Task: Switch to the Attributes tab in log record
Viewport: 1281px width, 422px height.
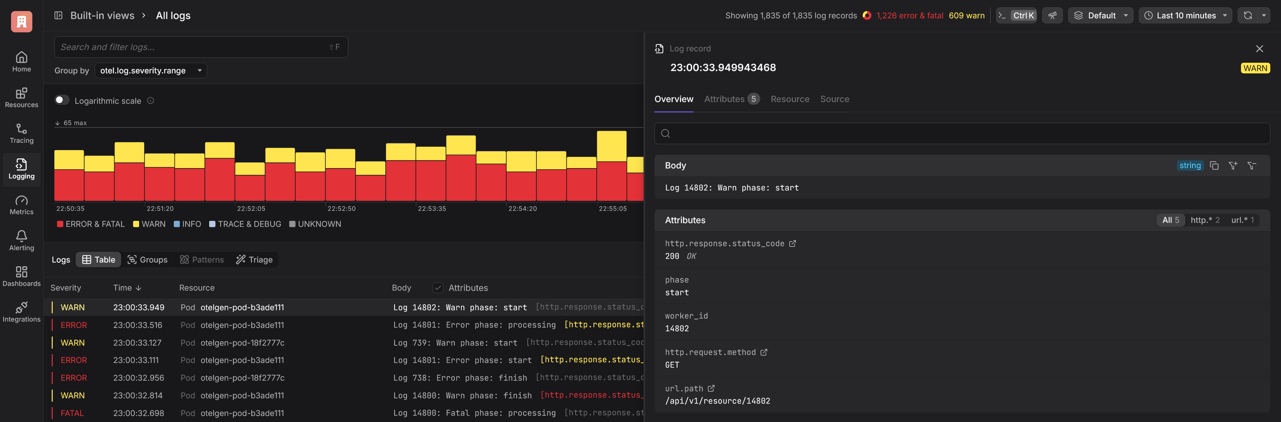Action: click(731, 99)
